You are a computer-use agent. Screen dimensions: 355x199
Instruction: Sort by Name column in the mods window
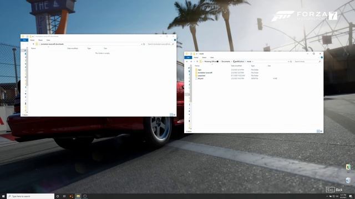click(197, 66)
